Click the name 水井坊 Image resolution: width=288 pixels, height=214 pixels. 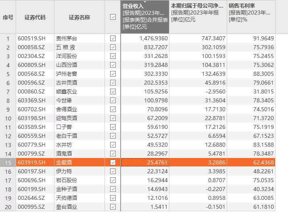(64, 145)
